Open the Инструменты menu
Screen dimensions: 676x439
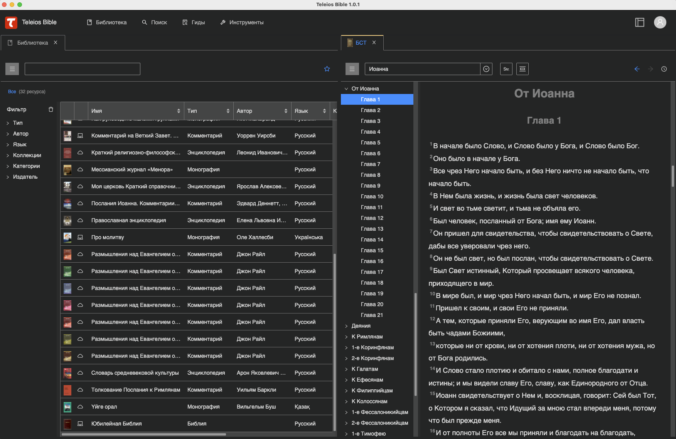[242, 22]
